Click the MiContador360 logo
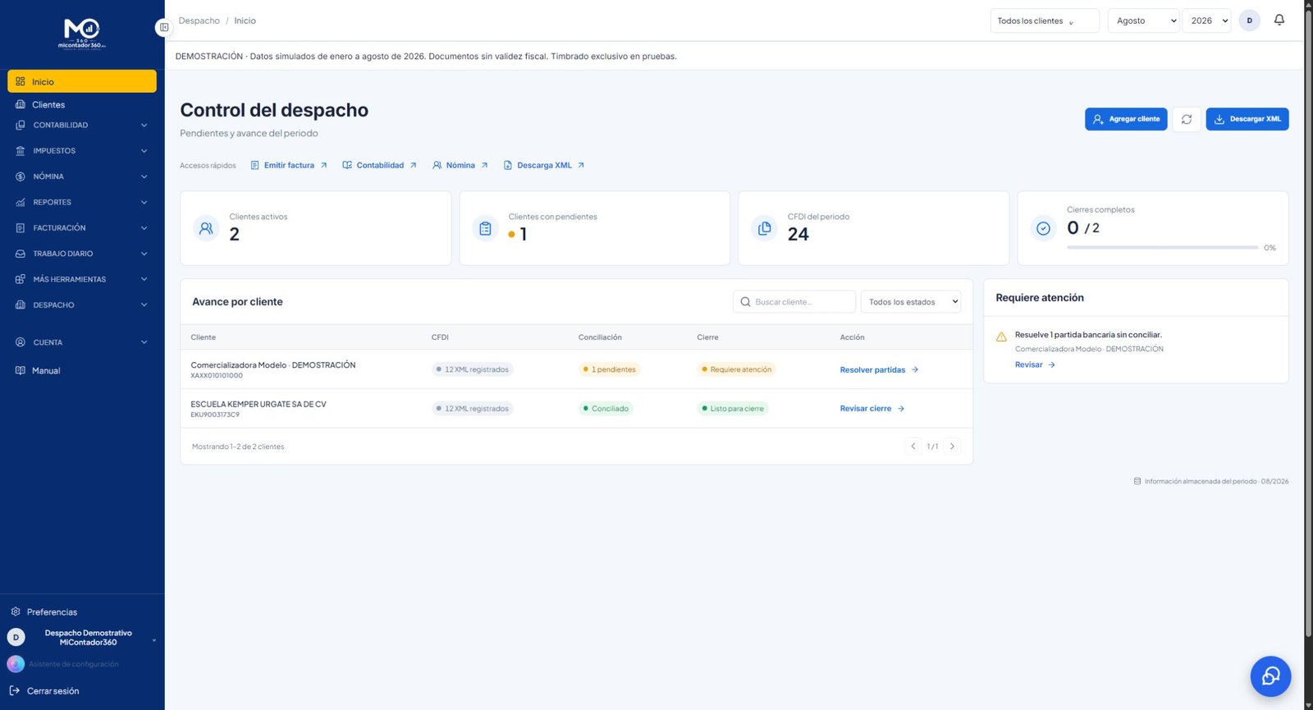Image resolution: width=1313 pixels, height=710 pixels. [82, 34]
